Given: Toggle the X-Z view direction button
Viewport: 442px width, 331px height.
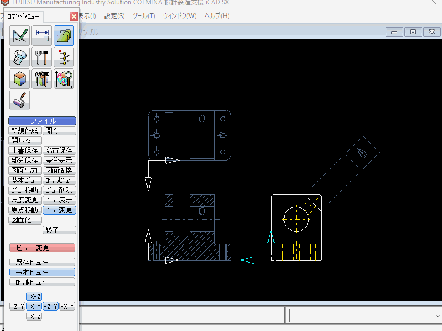Looking at the screenshot, I should coord(35,297).
